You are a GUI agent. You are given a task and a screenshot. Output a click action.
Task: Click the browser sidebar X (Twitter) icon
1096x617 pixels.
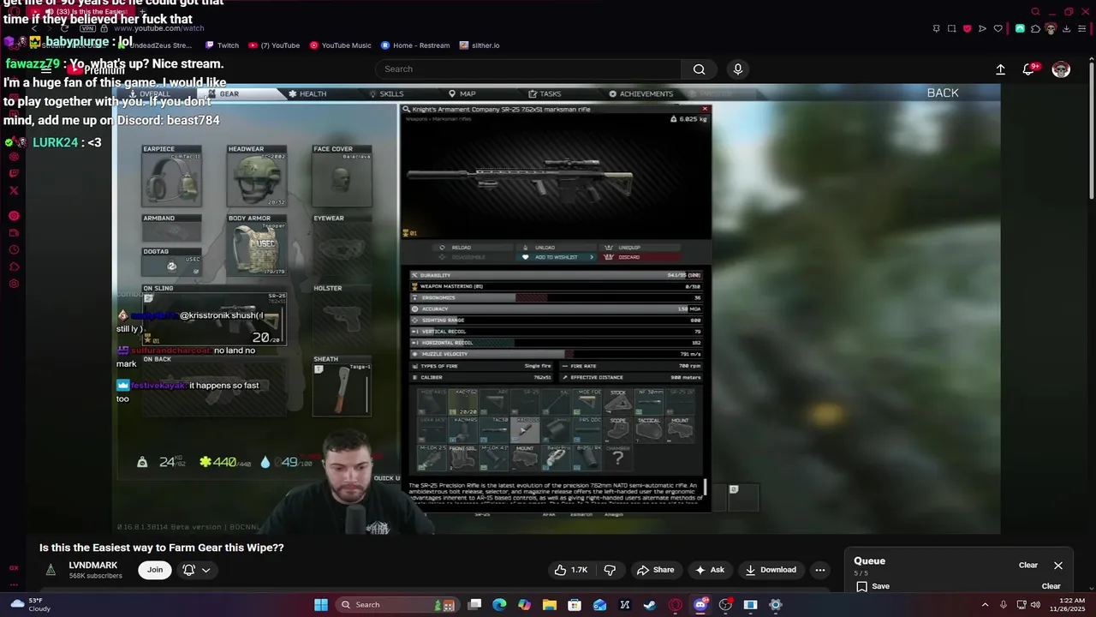click(x=14, y=190)
